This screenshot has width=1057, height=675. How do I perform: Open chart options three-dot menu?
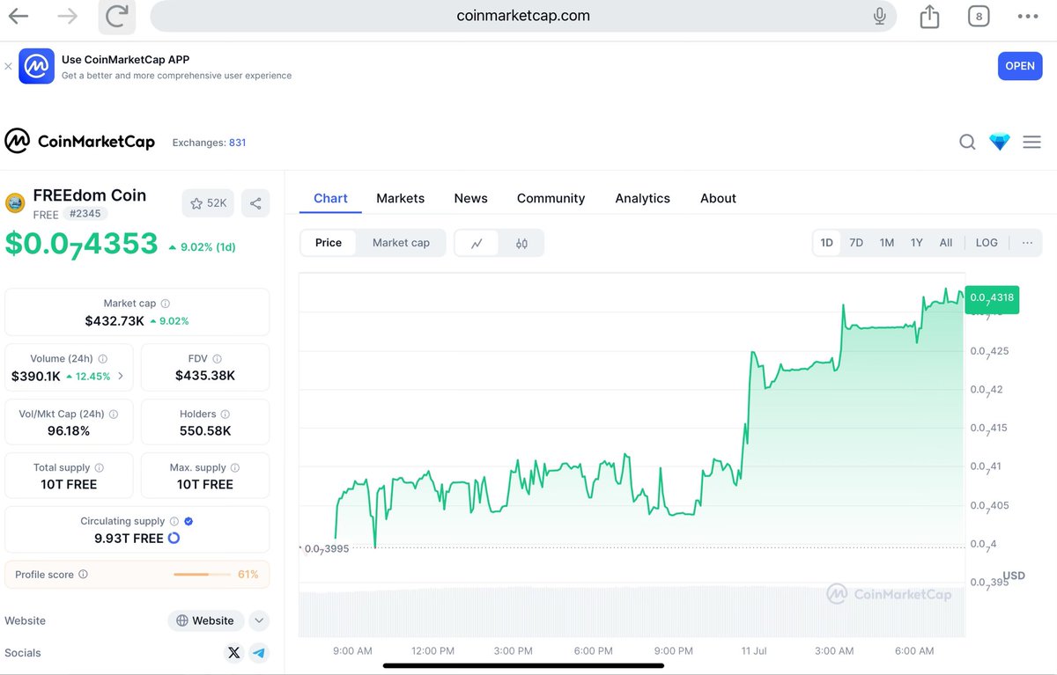point(1027,243)
